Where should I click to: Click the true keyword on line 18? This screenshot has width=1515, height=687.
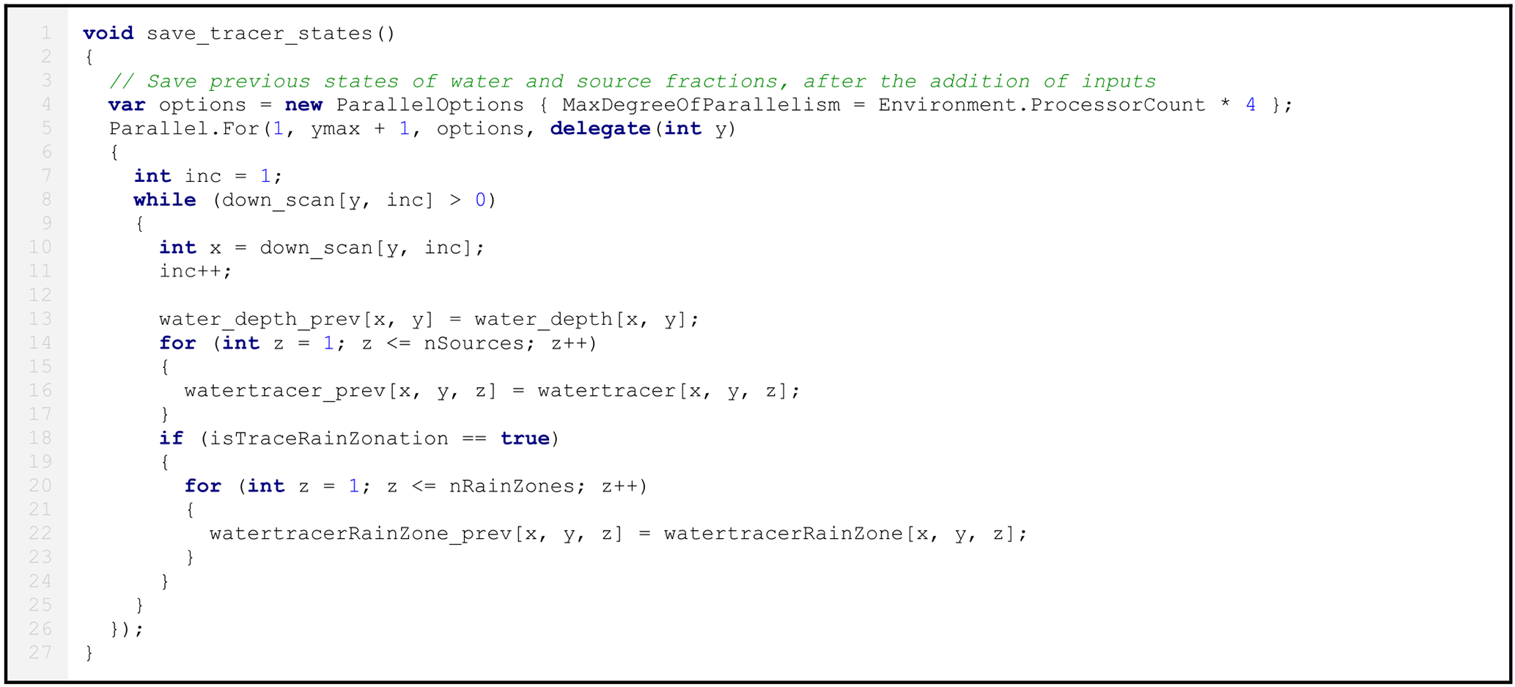click(525, 438)
